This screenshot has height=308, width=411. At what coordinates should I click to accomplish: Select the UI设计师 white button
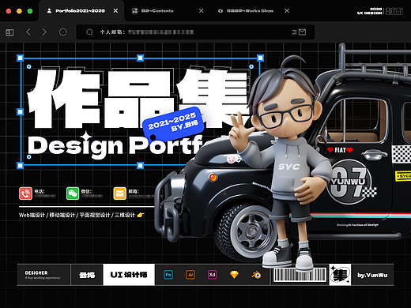129,275
